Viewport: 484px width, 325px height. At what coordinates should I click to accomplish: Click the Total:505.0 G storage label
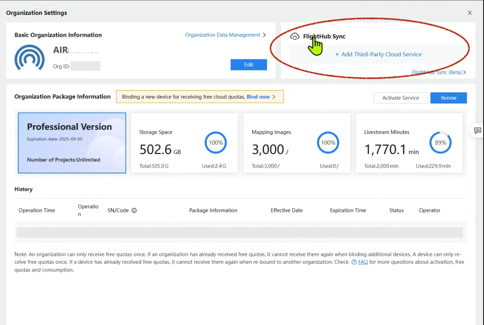pos(154,166)
